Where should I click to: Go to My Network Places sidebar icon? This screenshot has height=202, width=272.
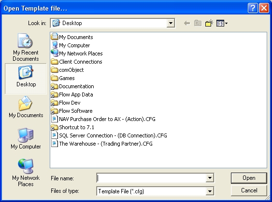pyautogui.click(x=26, y=173)
